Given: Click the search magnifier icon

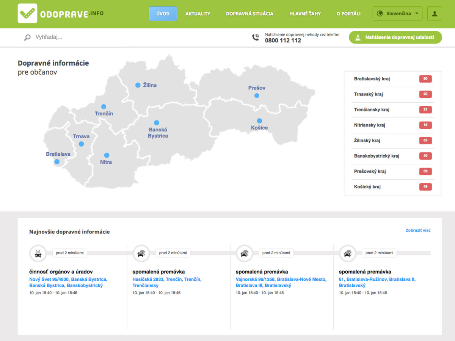Looking at the screenshot, I should 27,38.
